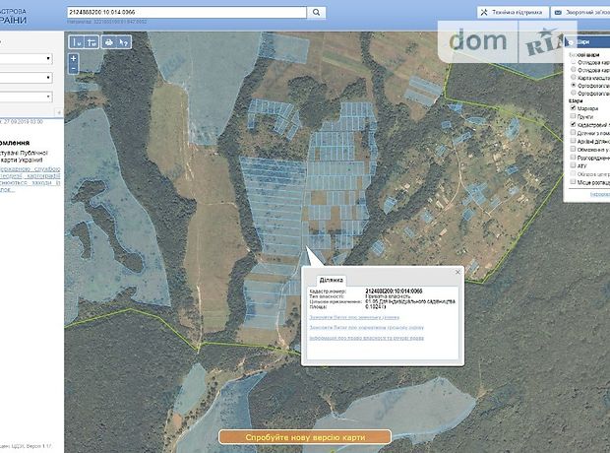Zoom in with the plus button
This screenshot has height=453, width=610.
[73, 59]
